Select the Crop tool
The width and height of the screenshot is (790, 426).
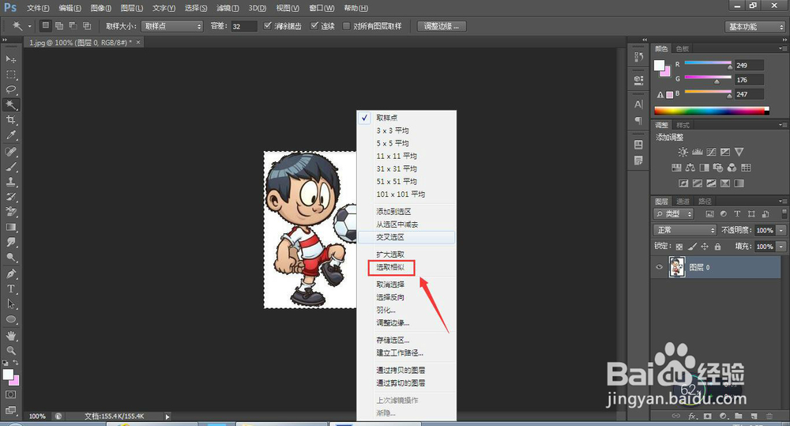tap(11, 119)
